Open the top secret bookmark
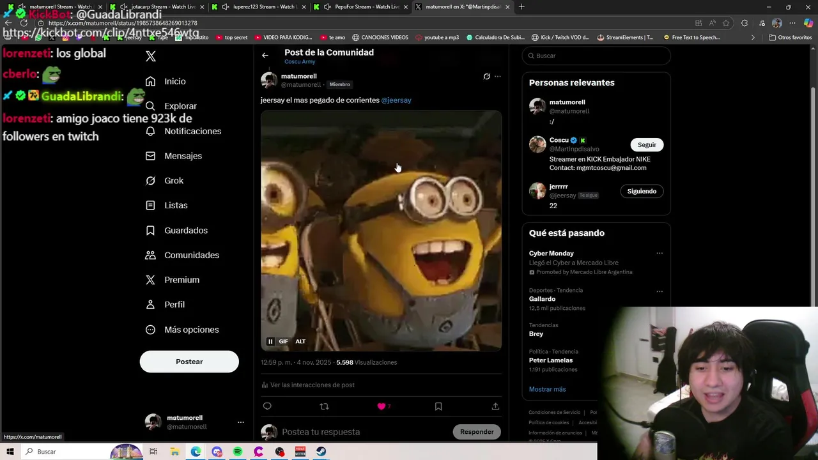The width and height of the screenshot is (818, 460). point(232,38)
